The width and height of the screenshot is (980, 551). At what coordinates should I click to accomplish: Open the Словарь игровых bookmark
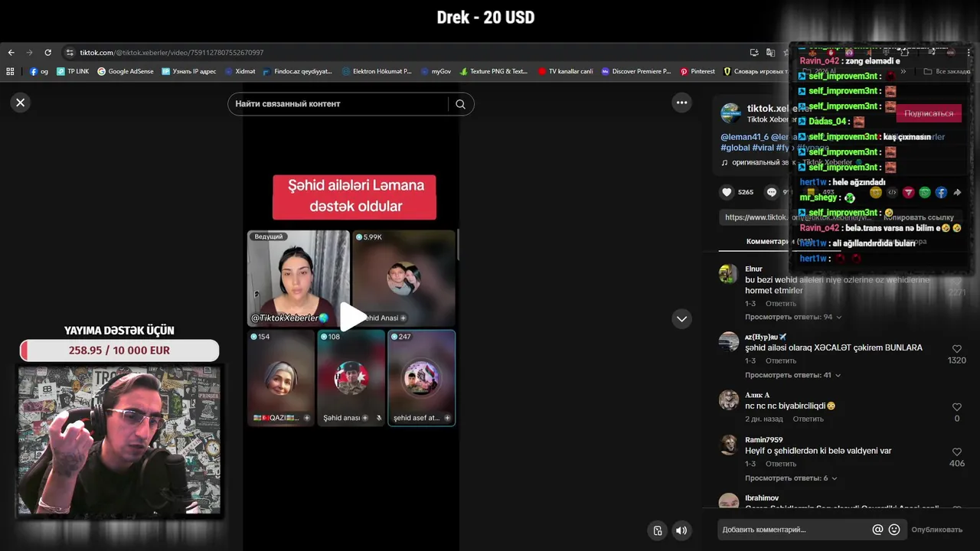click(755, 71)
